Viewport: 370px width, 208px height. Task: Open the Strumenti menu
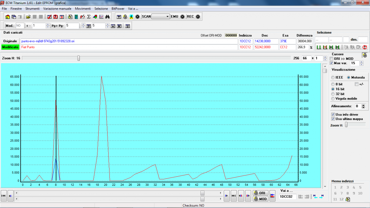(x=32, y=9)
